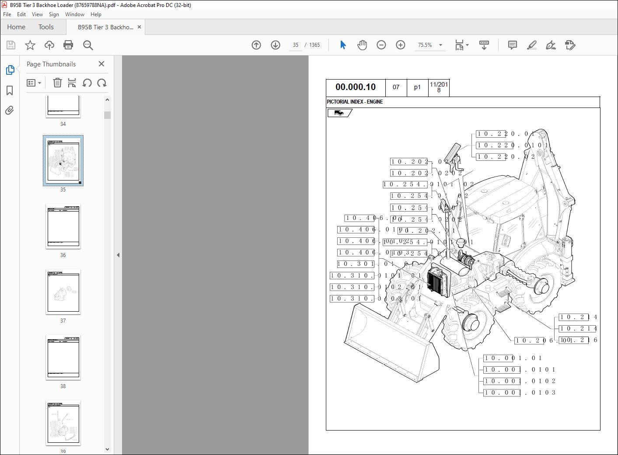Image resolution: width=618 pixels, height=455 pixels.
Task: Select the arrow Selection tool
Action: pos(343,45)
